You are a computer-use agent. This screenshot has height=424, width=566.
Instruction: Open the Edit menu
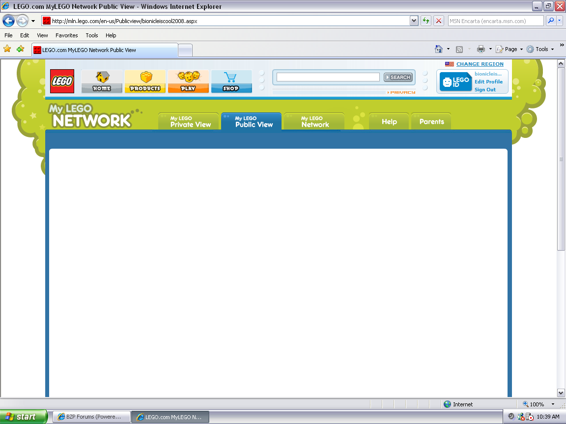pos(25,35)
